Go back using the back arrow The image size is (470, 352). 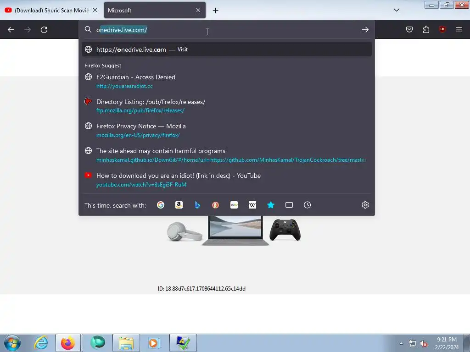[x=11, y=30]
